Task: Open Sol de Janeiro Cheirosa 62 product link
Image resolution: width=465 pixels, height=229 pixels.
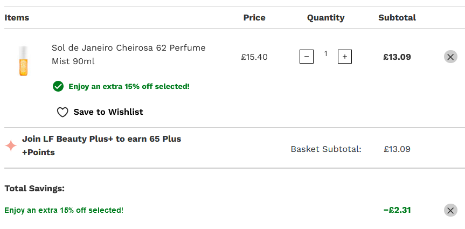Action: [x=128, y=54]
